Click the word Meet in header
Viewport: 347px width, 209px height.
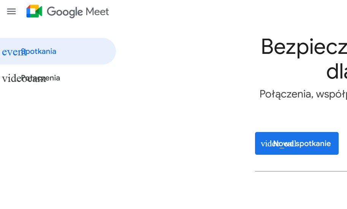(97, 12)
